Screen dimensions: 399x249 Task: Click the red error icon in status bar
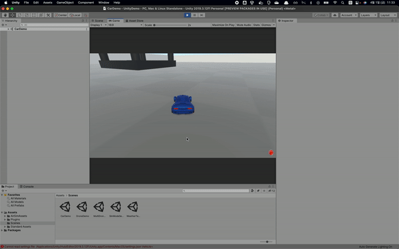click(x=2, y=247)
